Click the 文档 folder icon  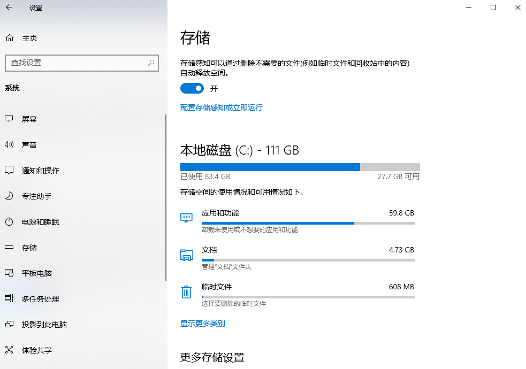[x=186, y=255]
